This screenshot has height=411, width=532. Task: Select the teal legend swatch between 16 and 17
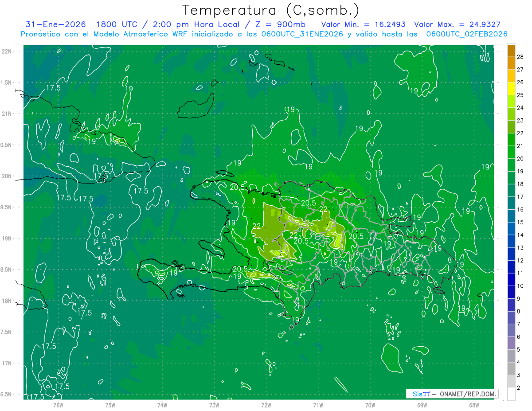(511, 204)
